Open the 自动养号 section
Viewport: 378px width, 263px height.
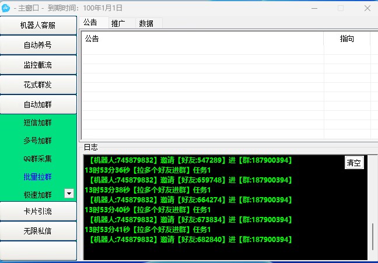click(x=38, y=45)
